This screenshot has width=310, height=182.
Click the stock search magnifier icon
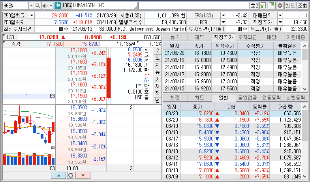pyautogui.click(x=38, y=6)
